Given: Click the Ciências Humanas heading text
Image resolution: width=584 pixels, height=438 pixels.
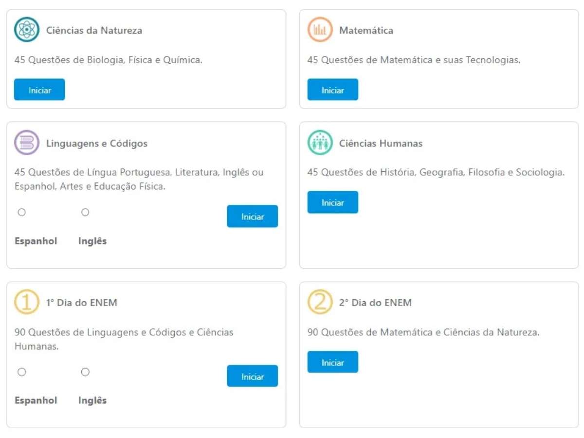Looking at the screenshot, I should tap(381, 143).
